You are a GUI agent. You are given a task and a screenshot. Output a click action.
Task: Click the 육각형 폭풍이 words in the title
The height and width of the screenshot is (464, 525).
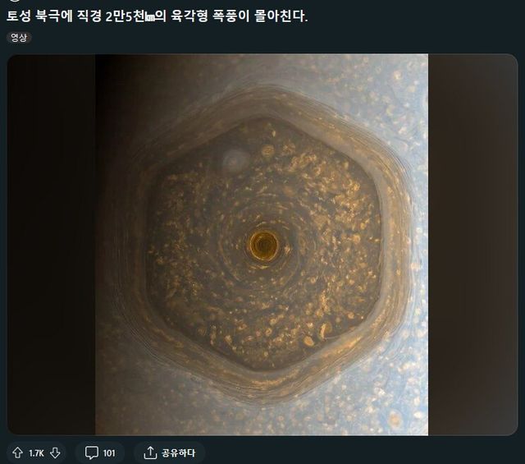pos(210,16)
